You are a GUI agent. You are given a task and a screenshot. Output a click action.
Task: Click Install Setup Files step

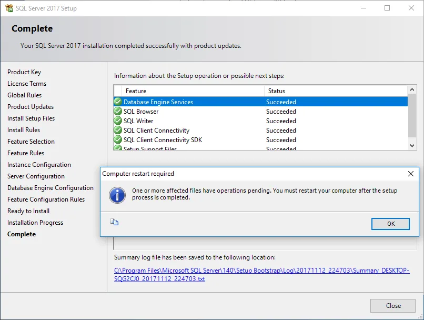31,118
